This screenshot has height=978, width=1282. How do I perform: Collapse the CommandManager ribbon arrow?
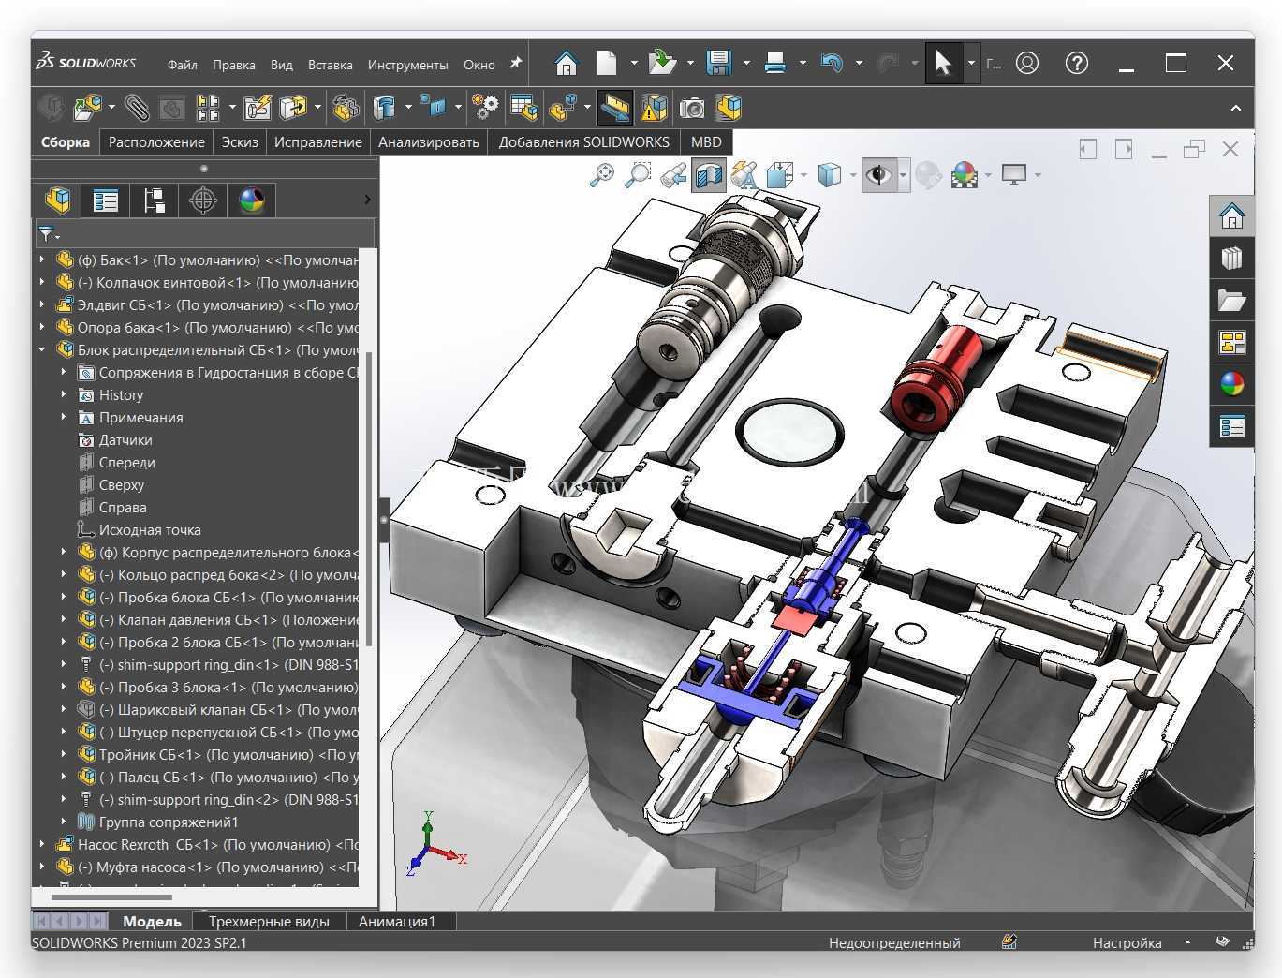click(1236, 108)
